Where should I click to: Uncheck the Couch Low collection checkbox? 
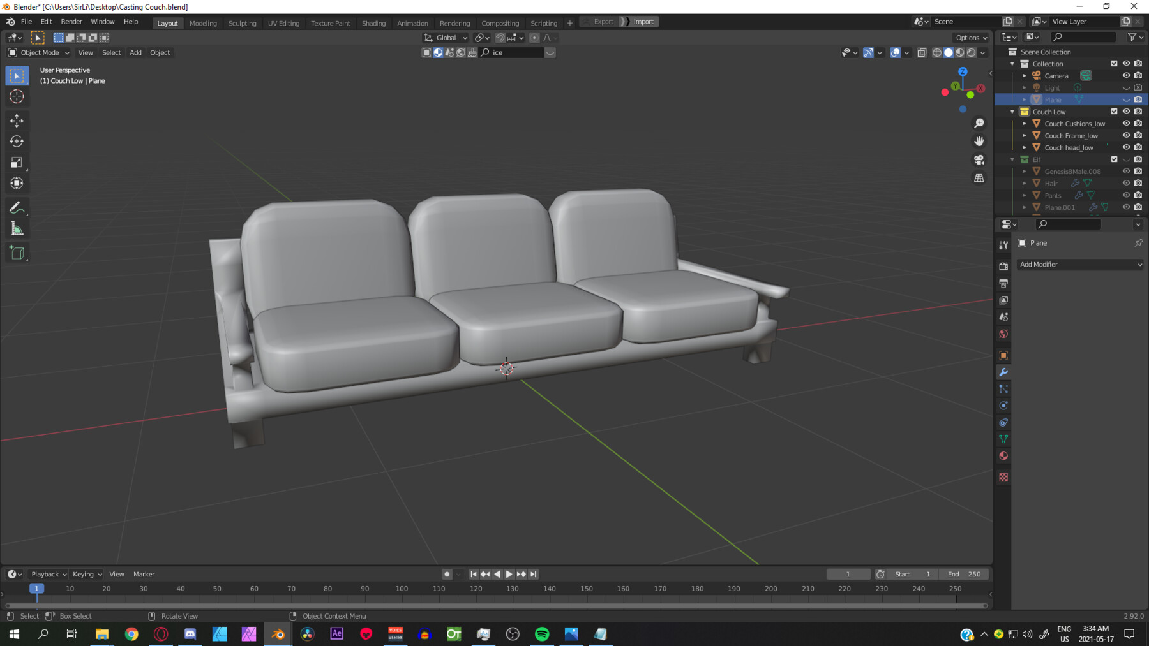tap(1114, 112)
